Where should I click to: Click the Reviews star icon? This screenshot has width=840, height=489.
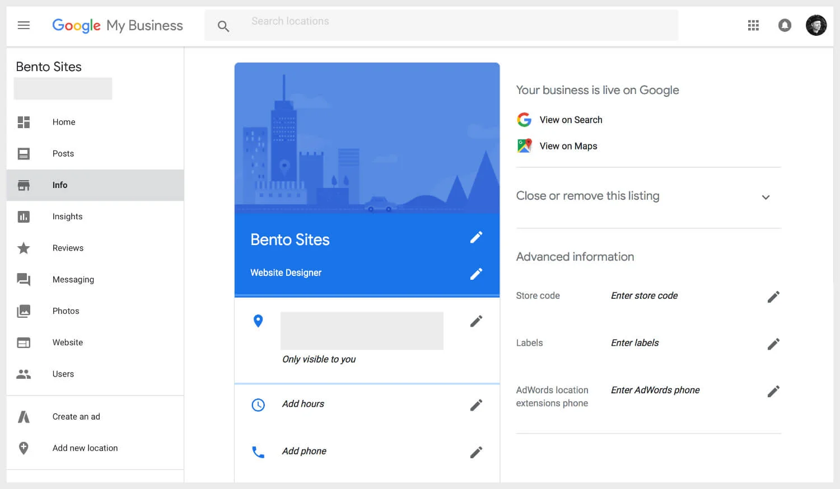click(24, 248)
